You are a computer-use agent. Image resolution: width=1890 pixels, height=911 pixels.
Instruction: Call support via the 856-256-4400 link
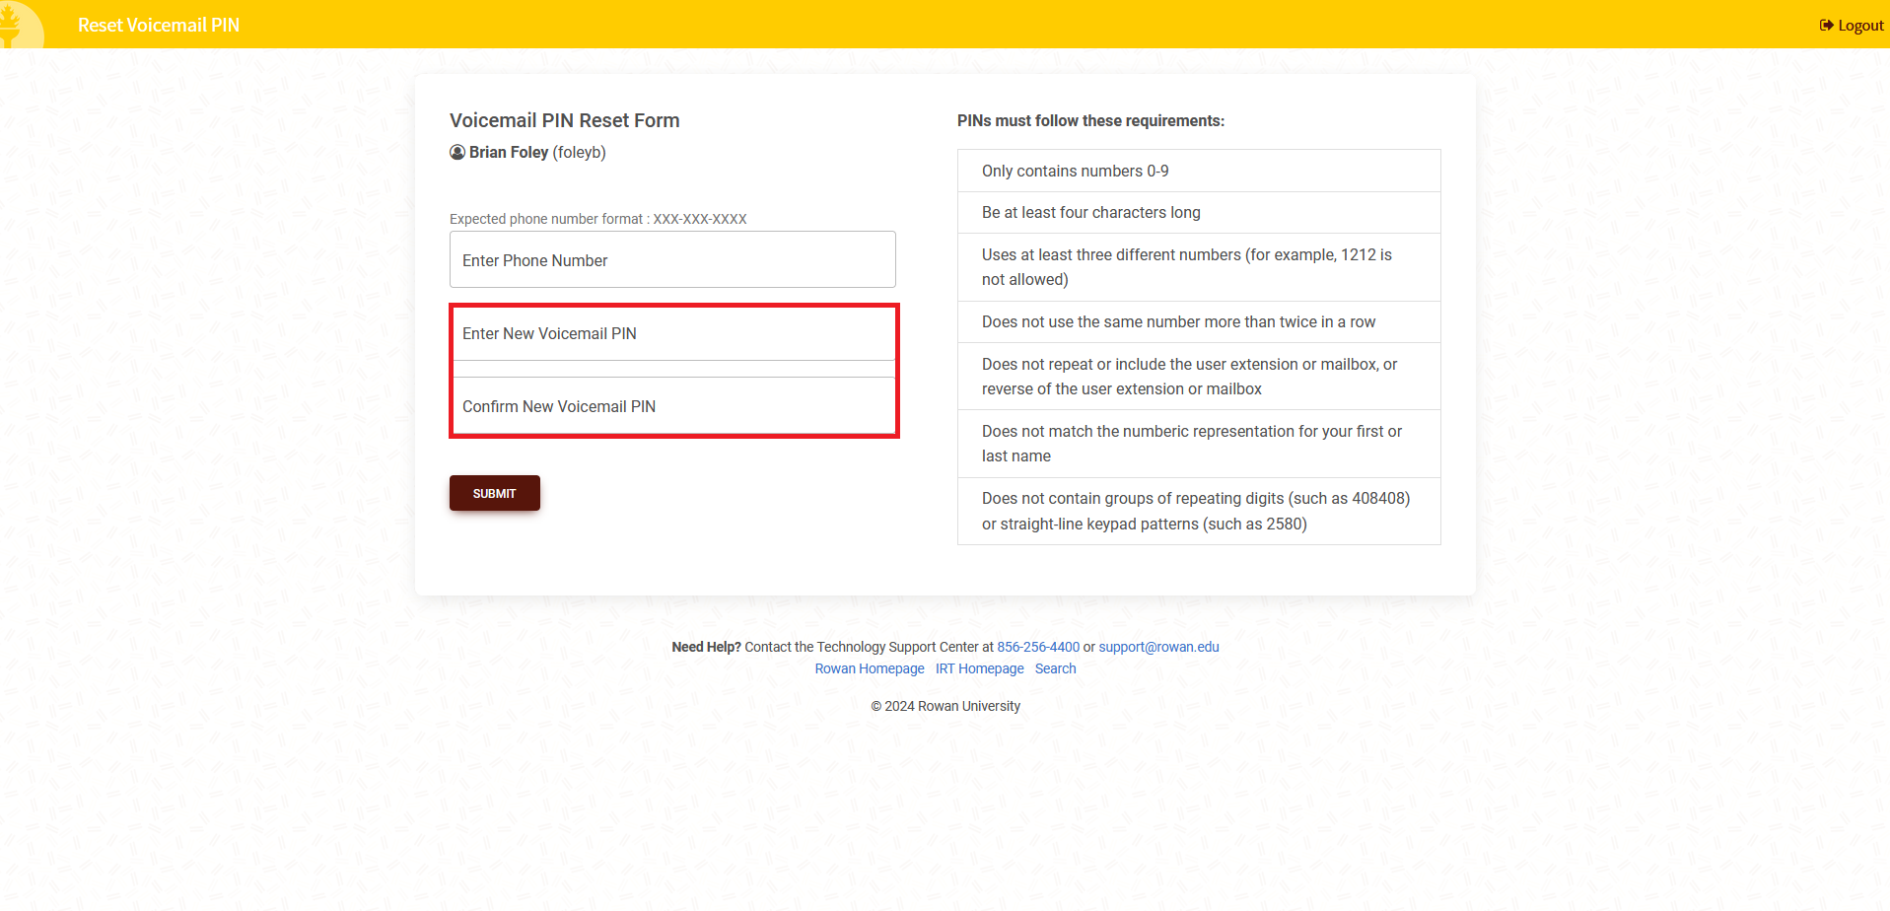pyautogui.click(x=1037, y=647)
